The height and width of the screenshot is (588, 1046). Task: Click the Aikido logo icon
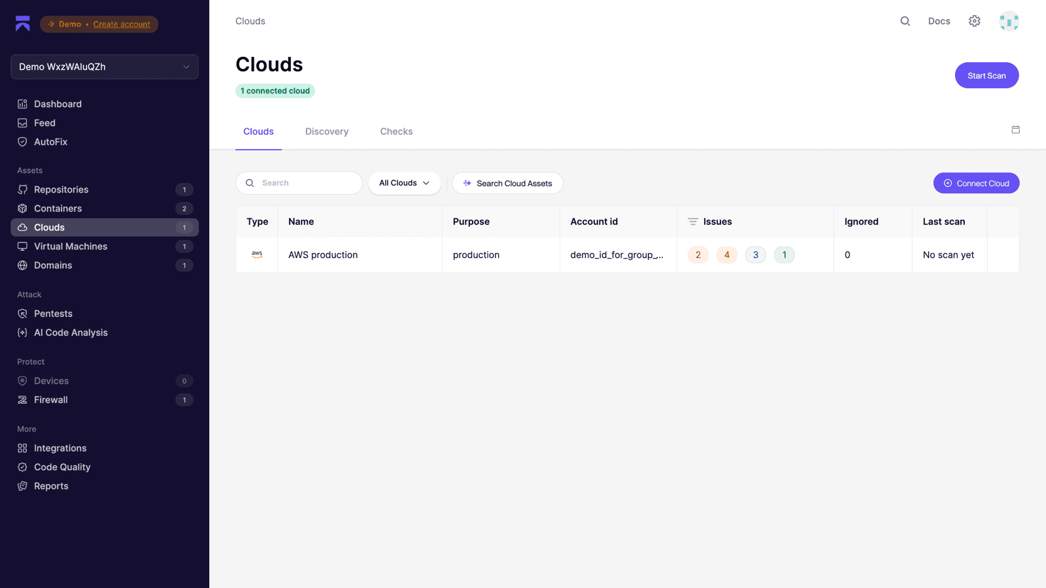point(23,24)
